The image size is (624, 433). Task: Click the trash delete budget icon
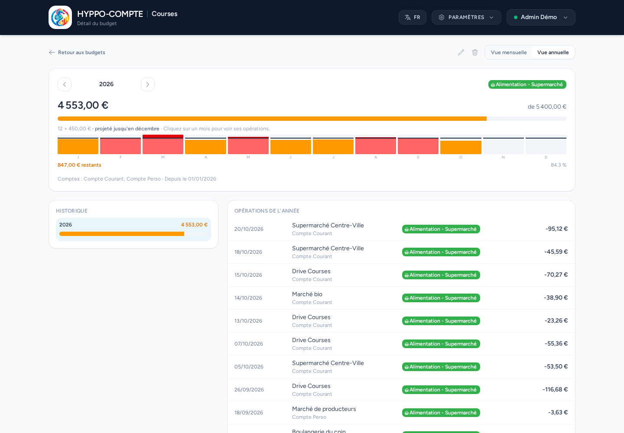[475, 52]
